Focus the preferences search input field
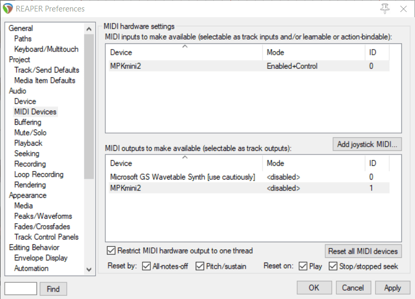Viewport: 415px width, 299px height. 21,289
